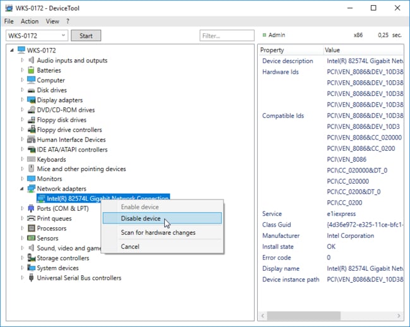
Task: Open the Action menu
Action: [30, 21]
